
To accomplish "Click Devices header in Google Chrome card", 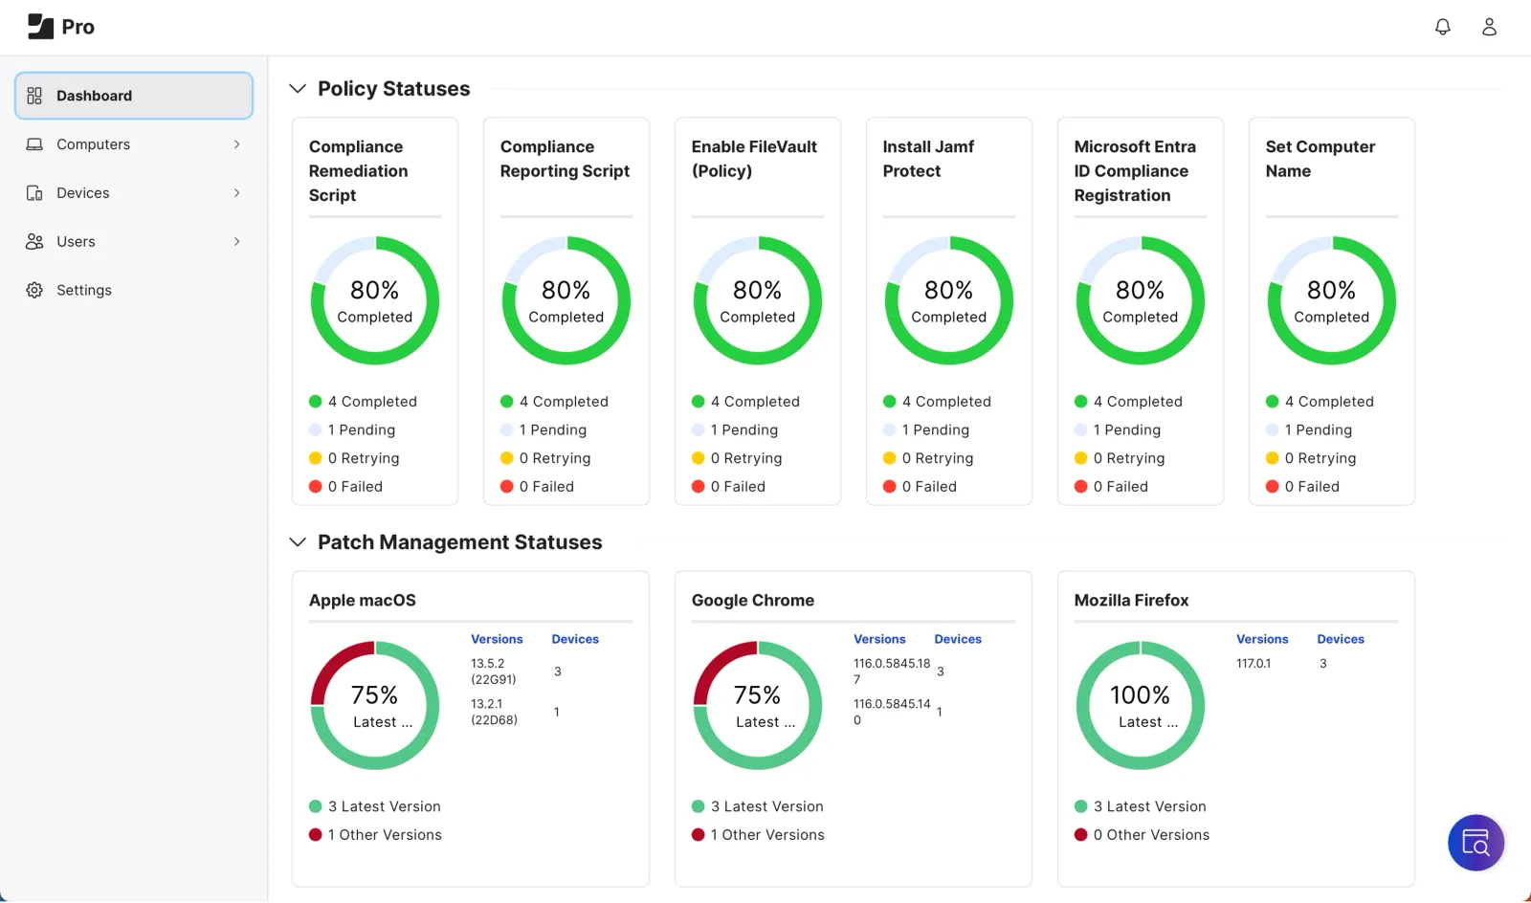I will coord(958,639).
